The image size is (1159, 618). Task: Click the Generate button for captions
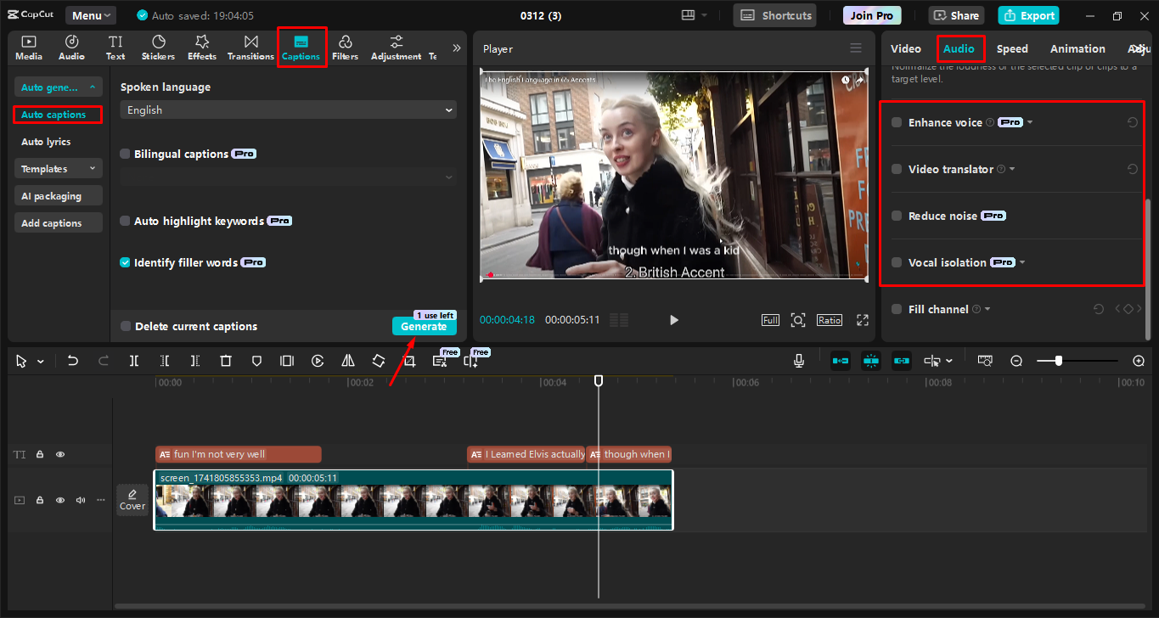point(424,326)
